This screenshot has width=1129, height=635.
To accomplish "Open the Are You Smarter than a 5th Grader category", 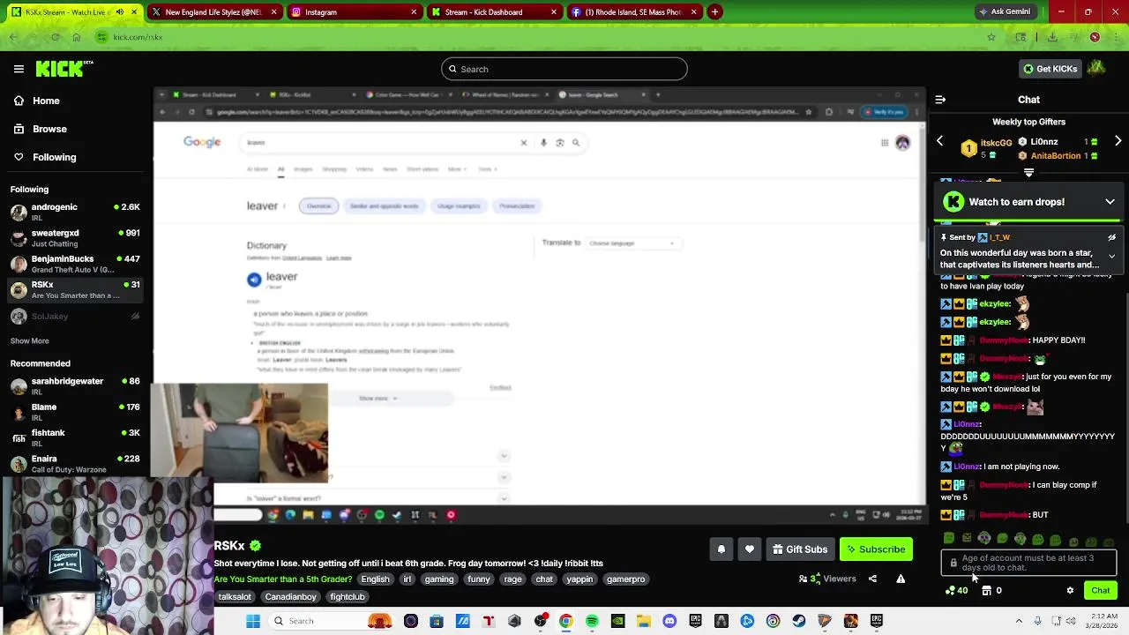I will tap(283, 579).
